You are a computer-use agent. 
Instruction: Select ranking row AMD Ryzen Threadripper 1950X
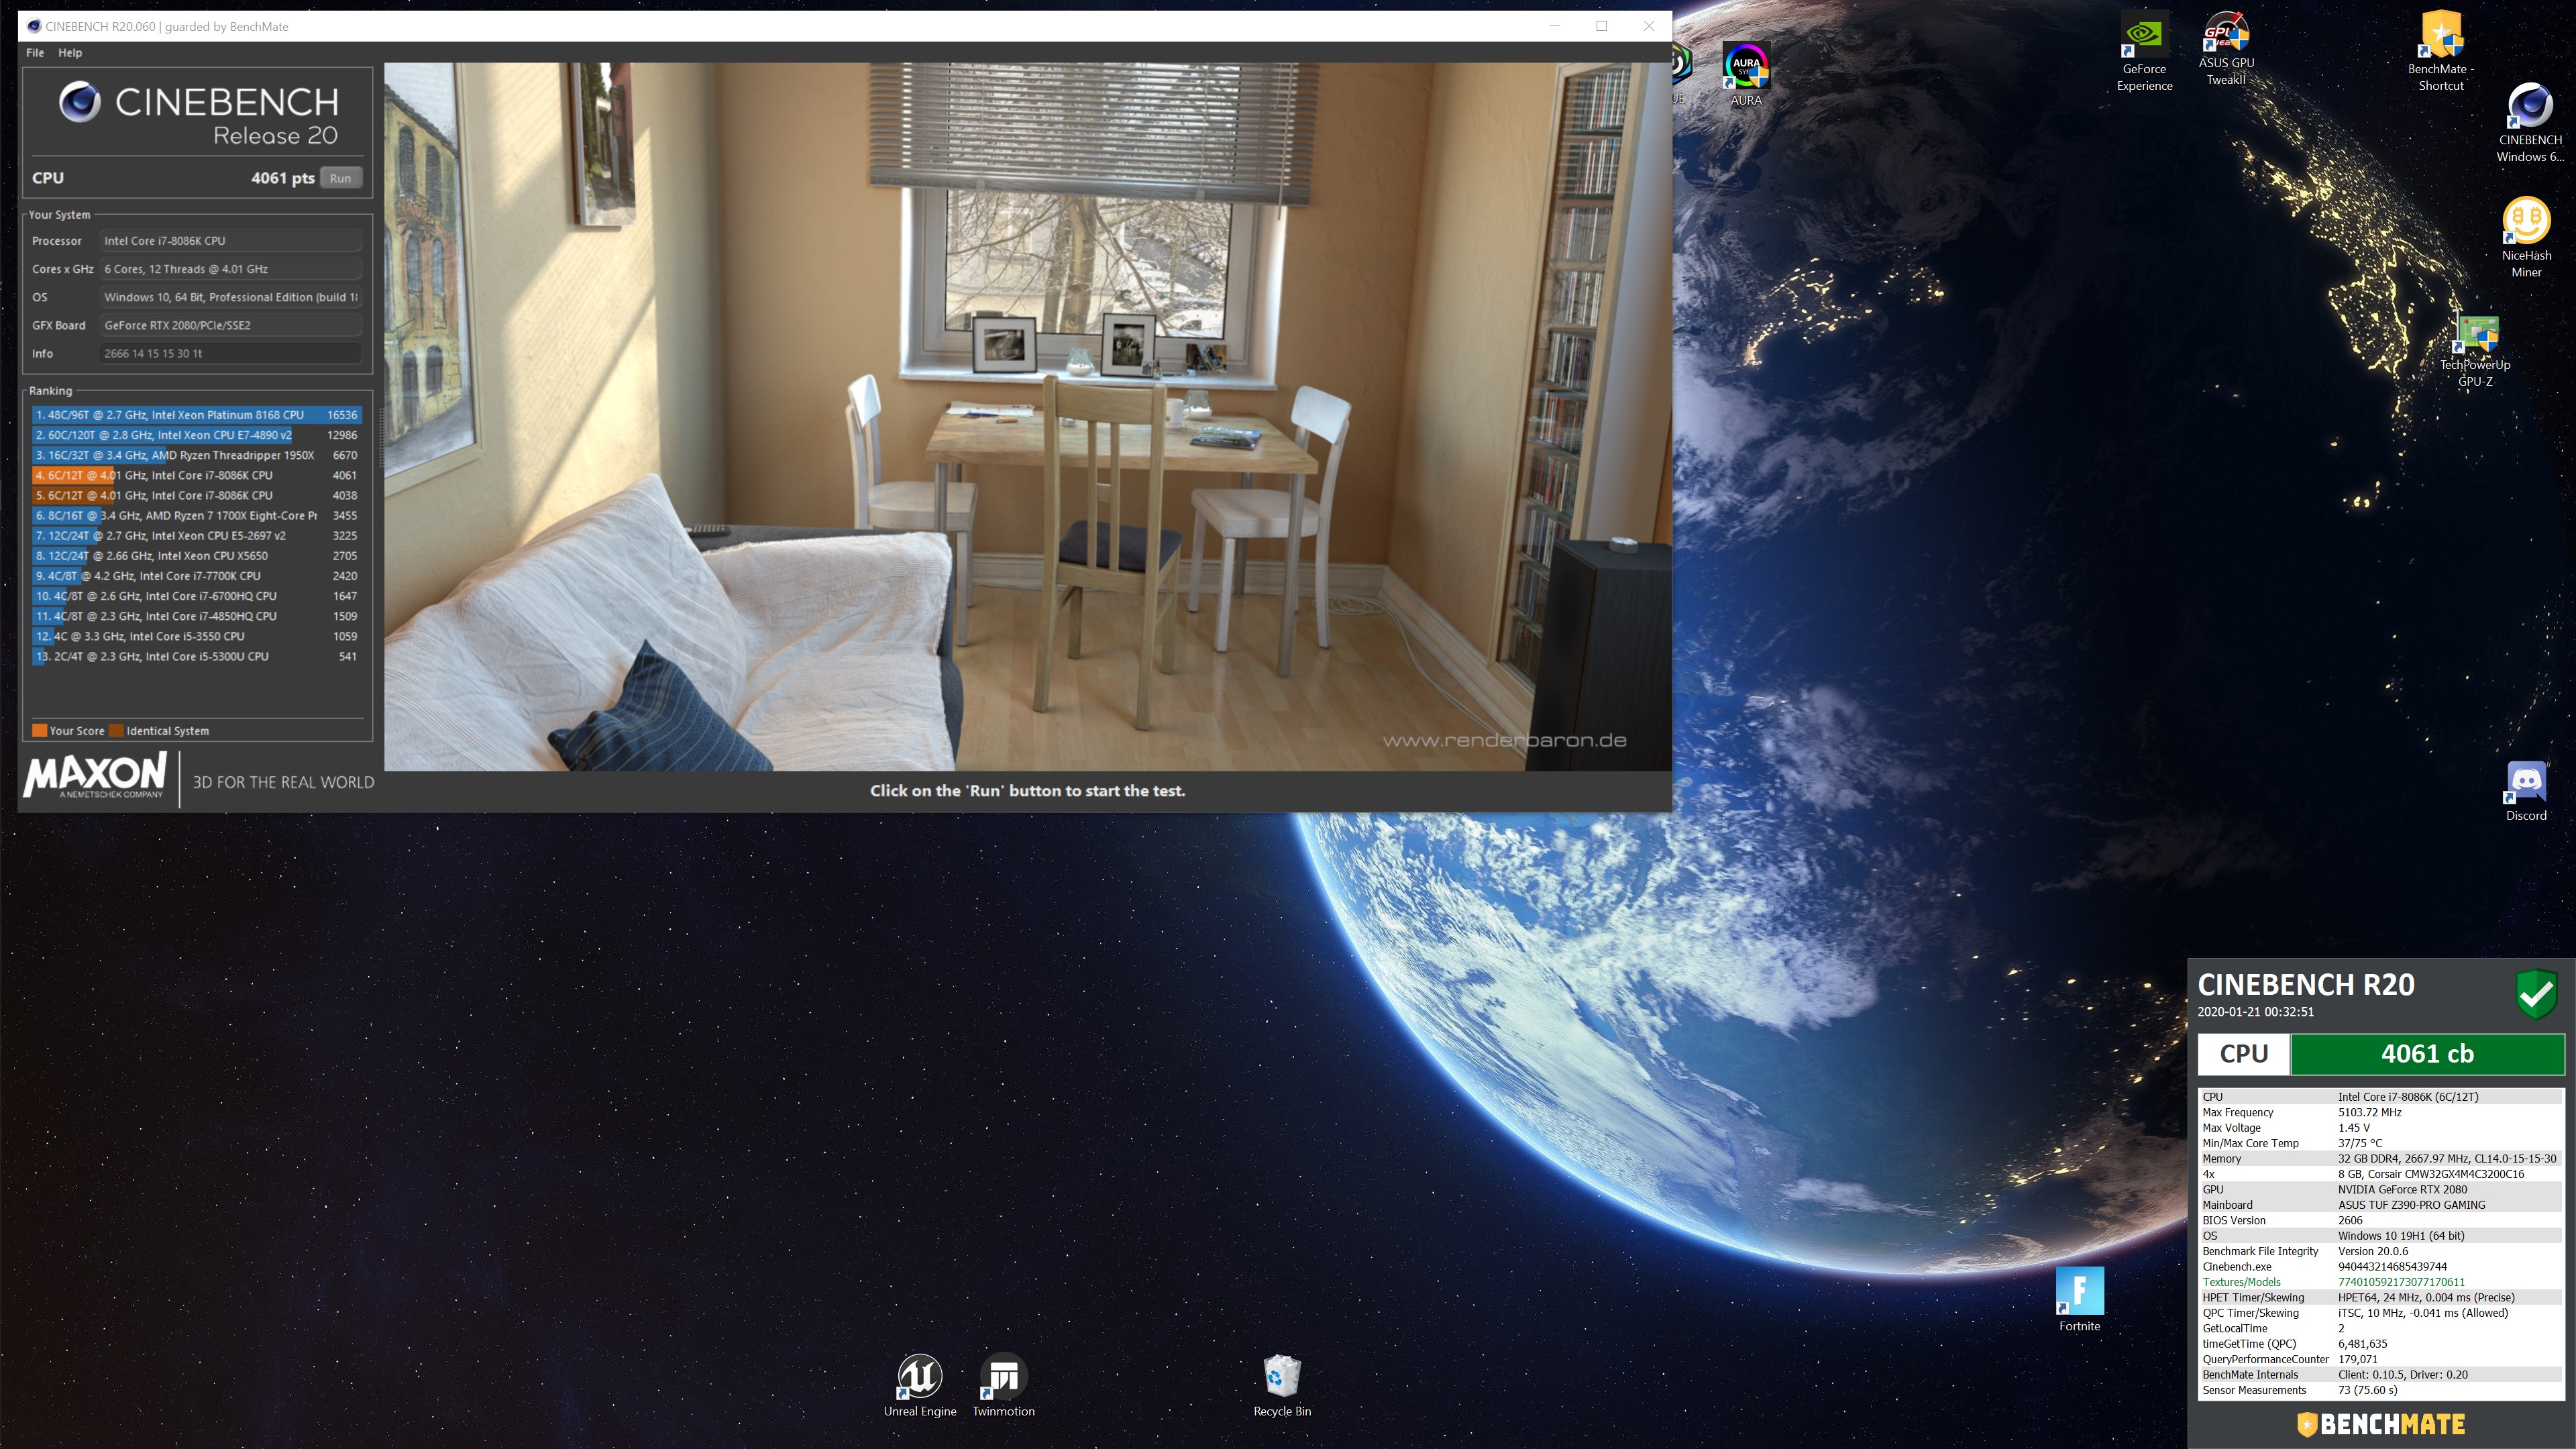pyautogui.click(x=196, y=455)
